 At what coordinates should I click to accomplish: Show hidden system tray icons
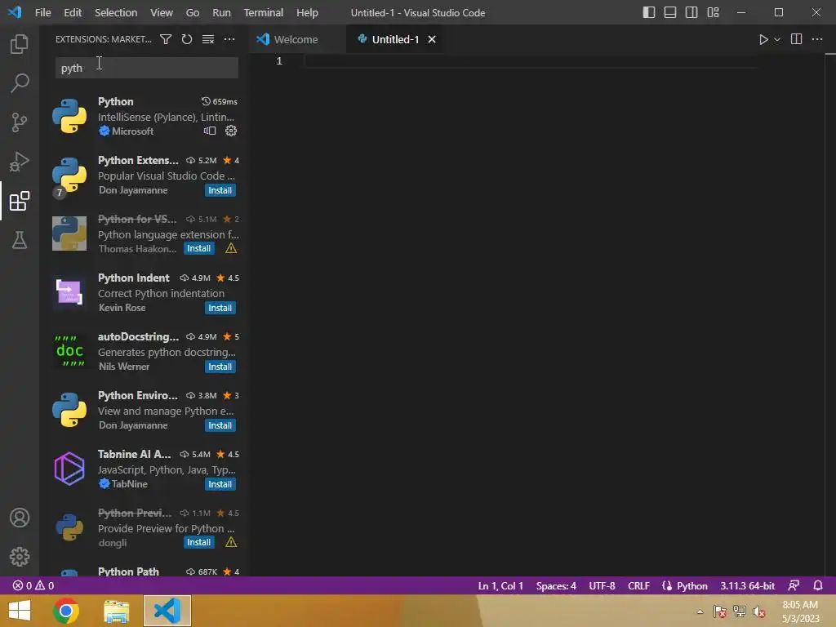[700, 611]
